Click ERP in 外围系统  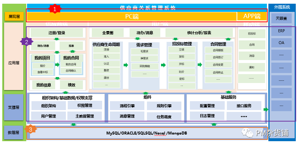281,31
